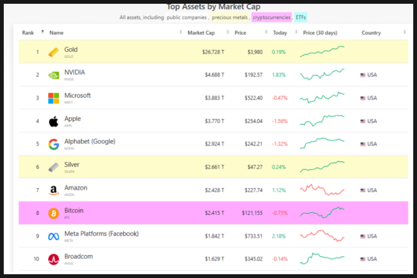The image size is (417, 278).
Task: Toggle the cryptocurrencies filter
Action: pyautogui.click(x=271, y=17)
